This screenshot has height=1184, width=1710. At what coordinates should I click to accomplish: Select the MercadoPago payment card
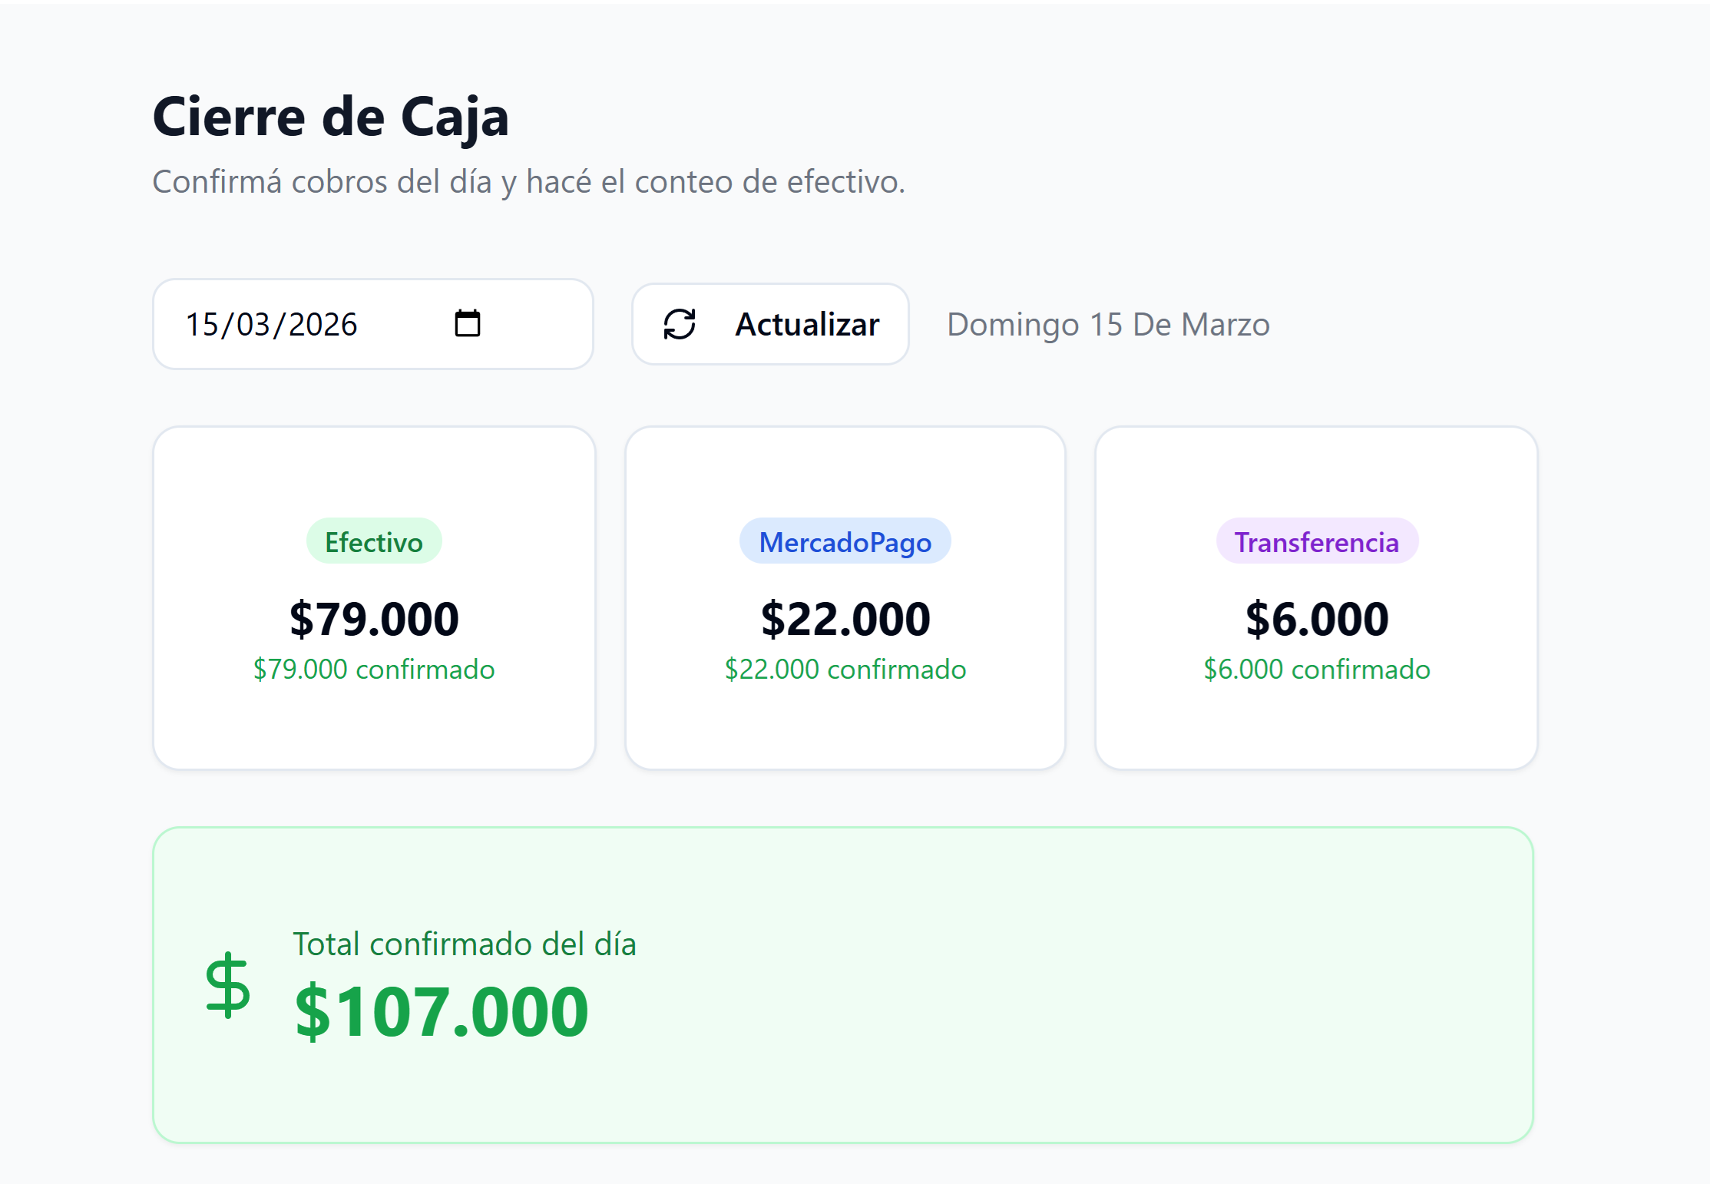[845, 598]
